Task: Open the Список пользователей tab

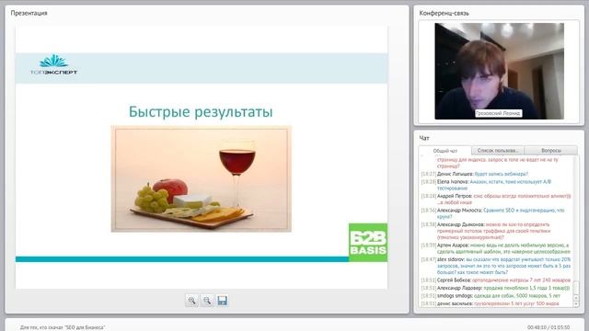Action: click(x=498, y=151)
